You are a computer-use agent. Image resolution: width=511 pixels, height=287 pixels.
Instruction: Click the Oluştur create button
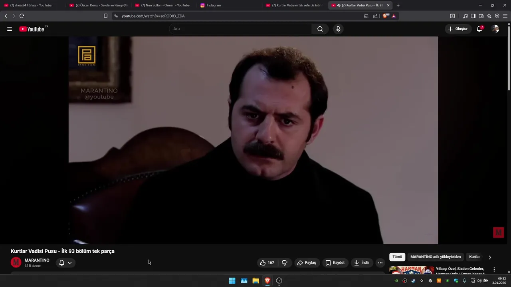click(458, 29)
